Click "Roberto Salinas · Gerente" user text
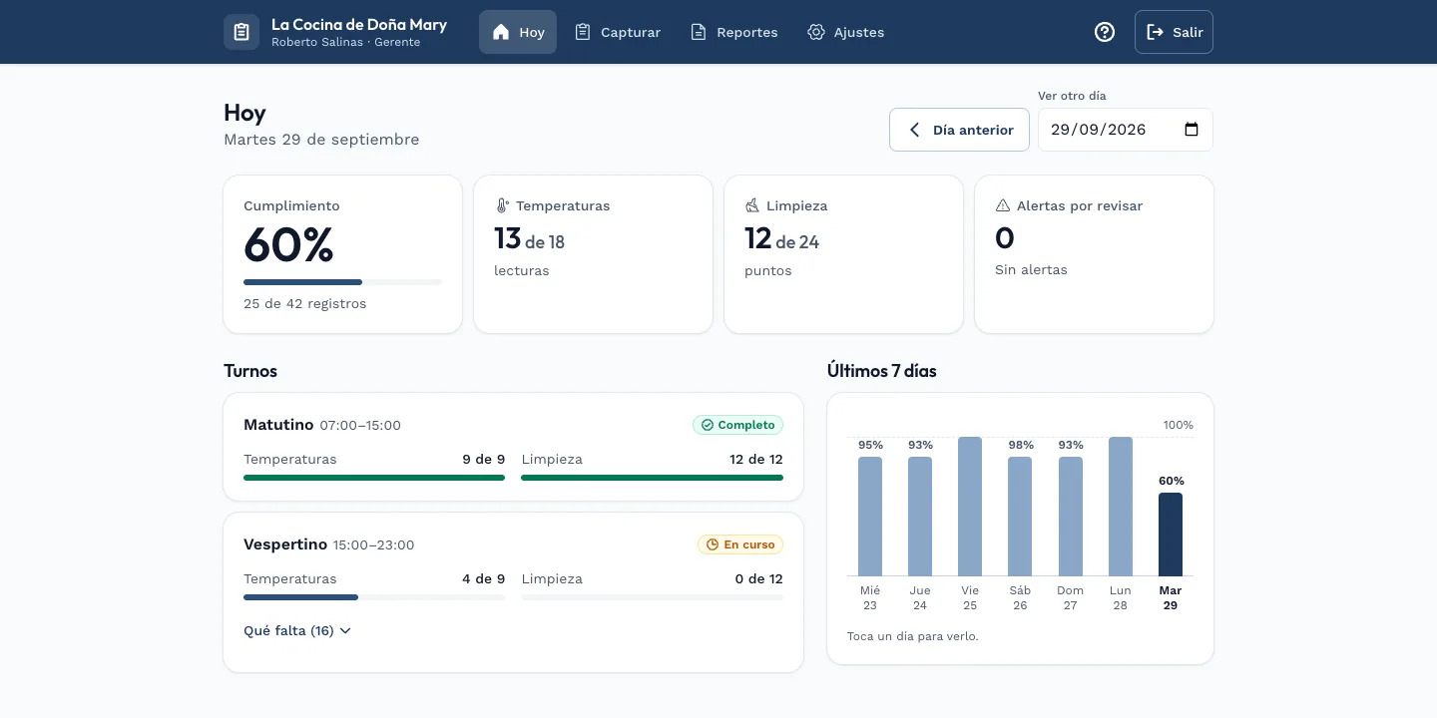The height and width of the screenshot is (718, 1437). 345,42
